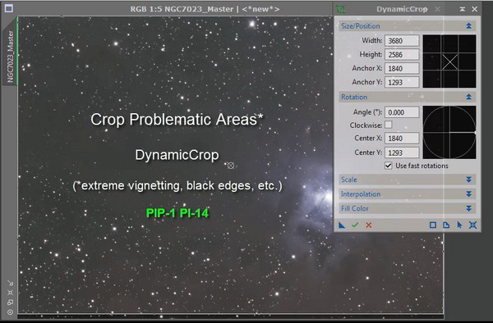Expand the Scale section
Screen dimensions: 493x323
468,180
